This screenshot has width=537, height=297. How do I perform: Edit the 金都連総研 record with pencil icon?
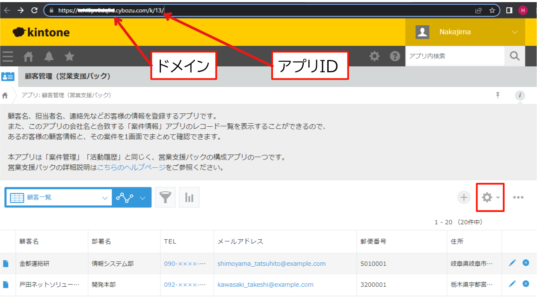coord(512,263)
